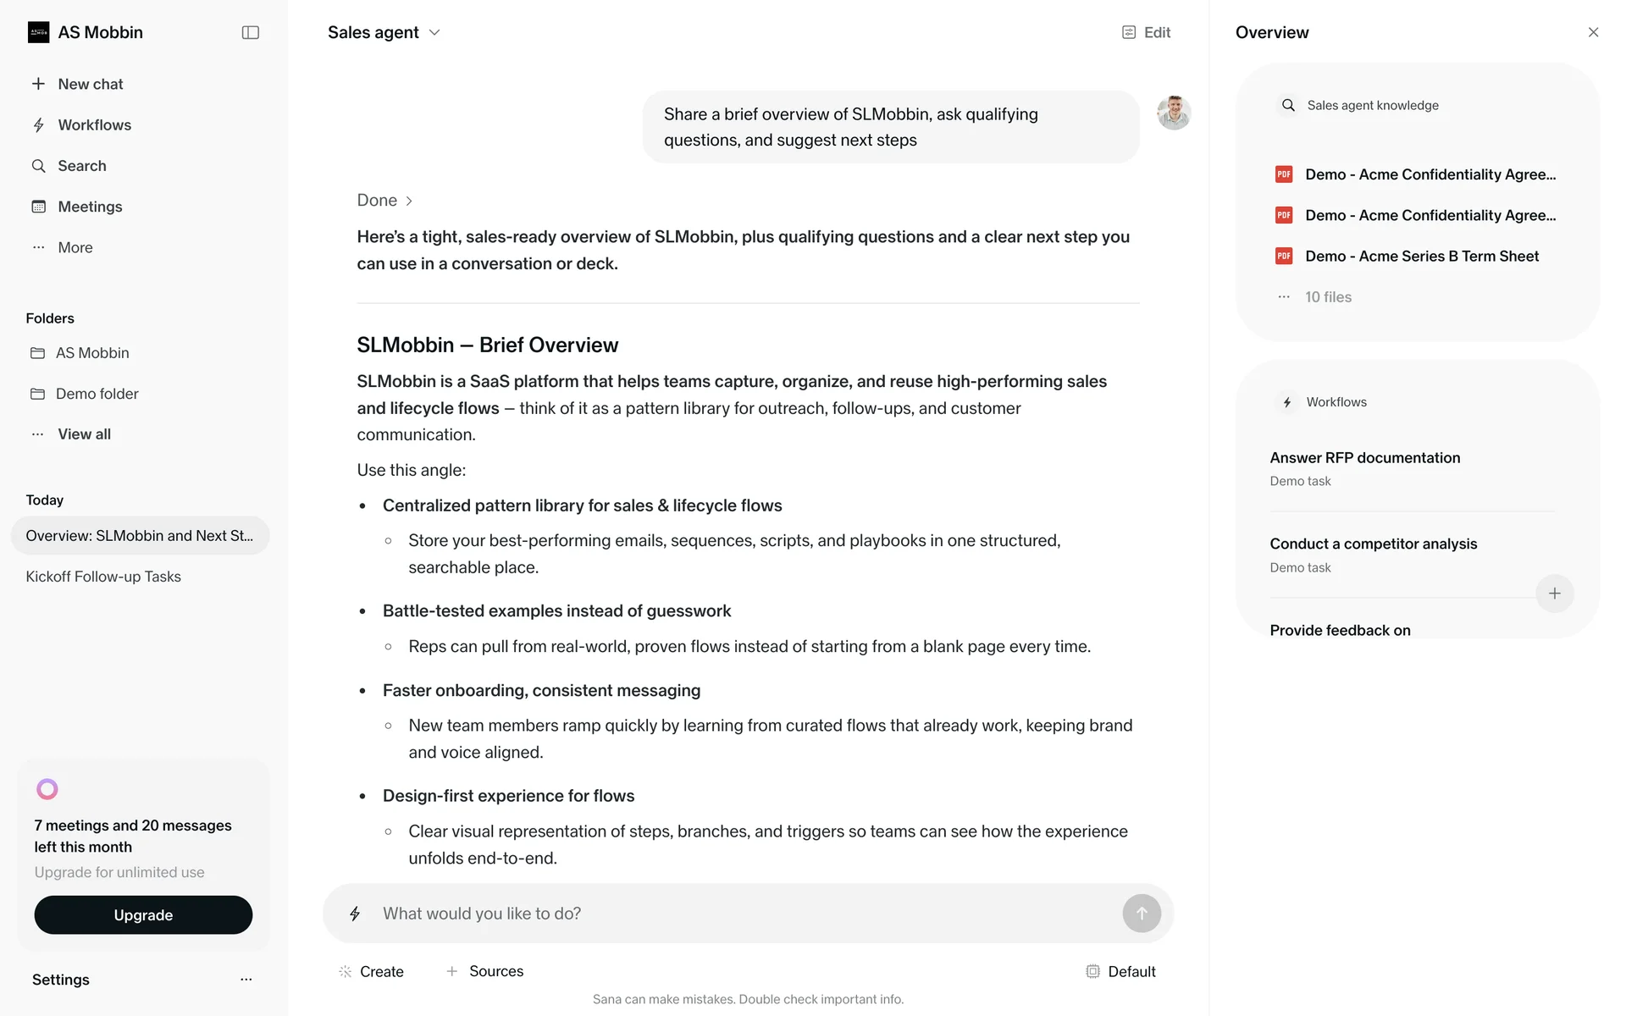This screenshot has height=1016, width=1626.
Task: Click the Edit agent button
Action: click(1146, 32)
